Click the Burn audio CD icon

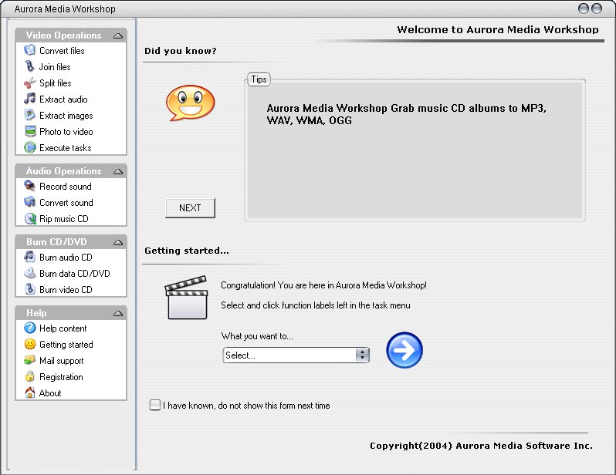[x=29, y=257]
